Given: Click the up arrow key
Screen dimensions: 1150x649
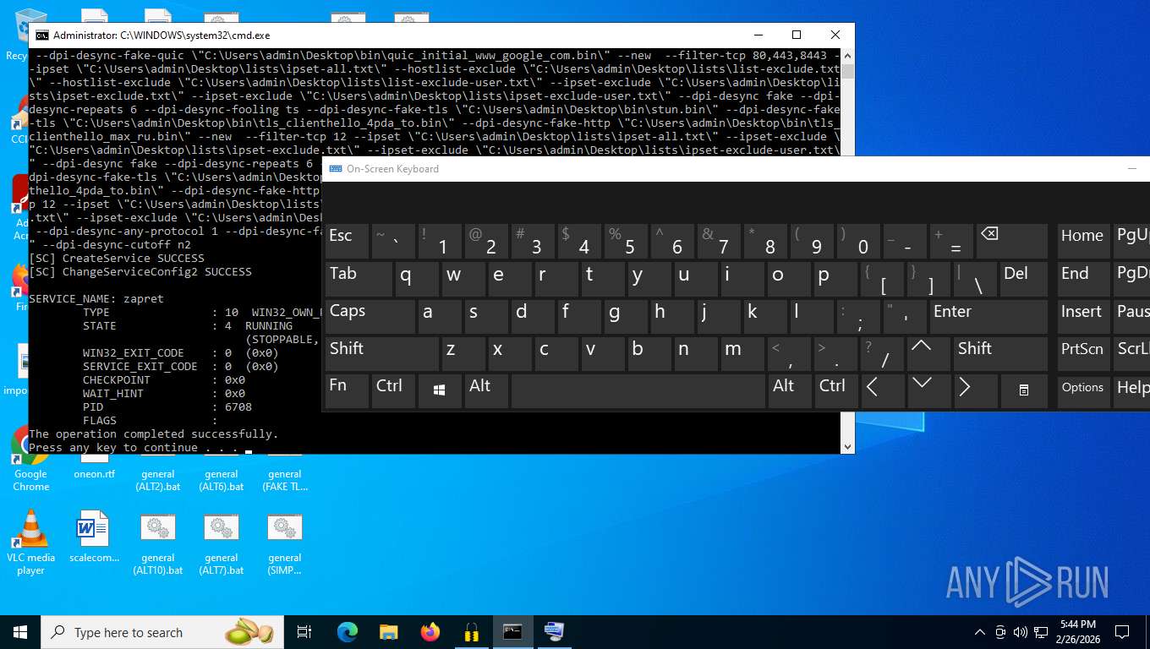Looking at the screenshot, I should (928, 354).
